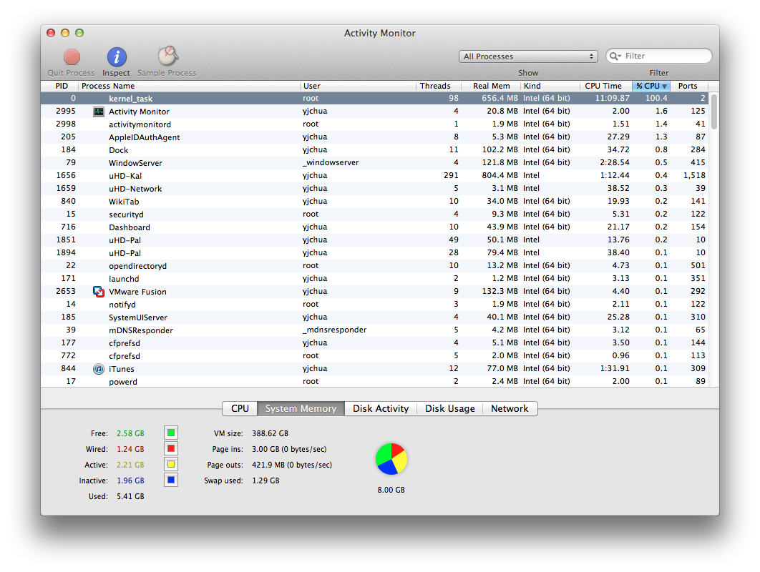Sort by the User column header
This screenshot has width=760, height=572.
pos(358,86)
